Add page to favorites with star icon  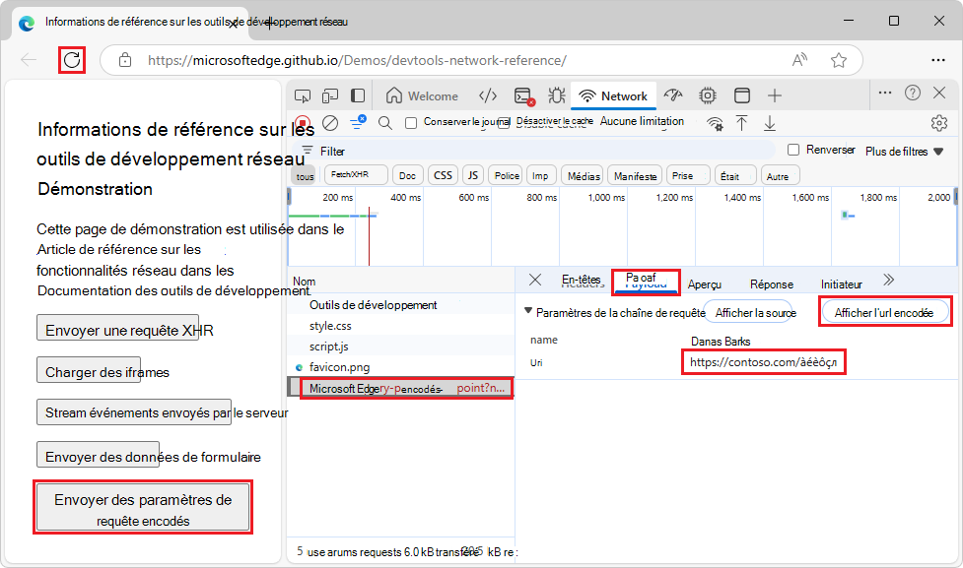839,60
